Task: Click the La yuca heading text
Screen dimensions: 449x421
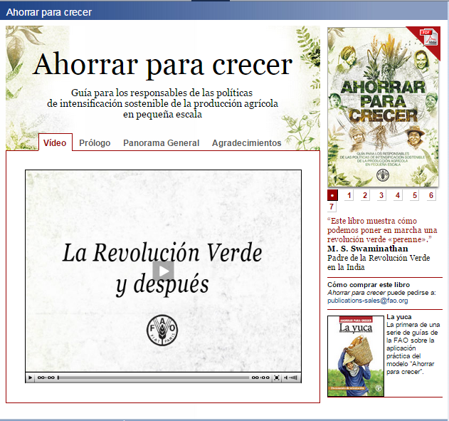Action: [x=399, y=317]
